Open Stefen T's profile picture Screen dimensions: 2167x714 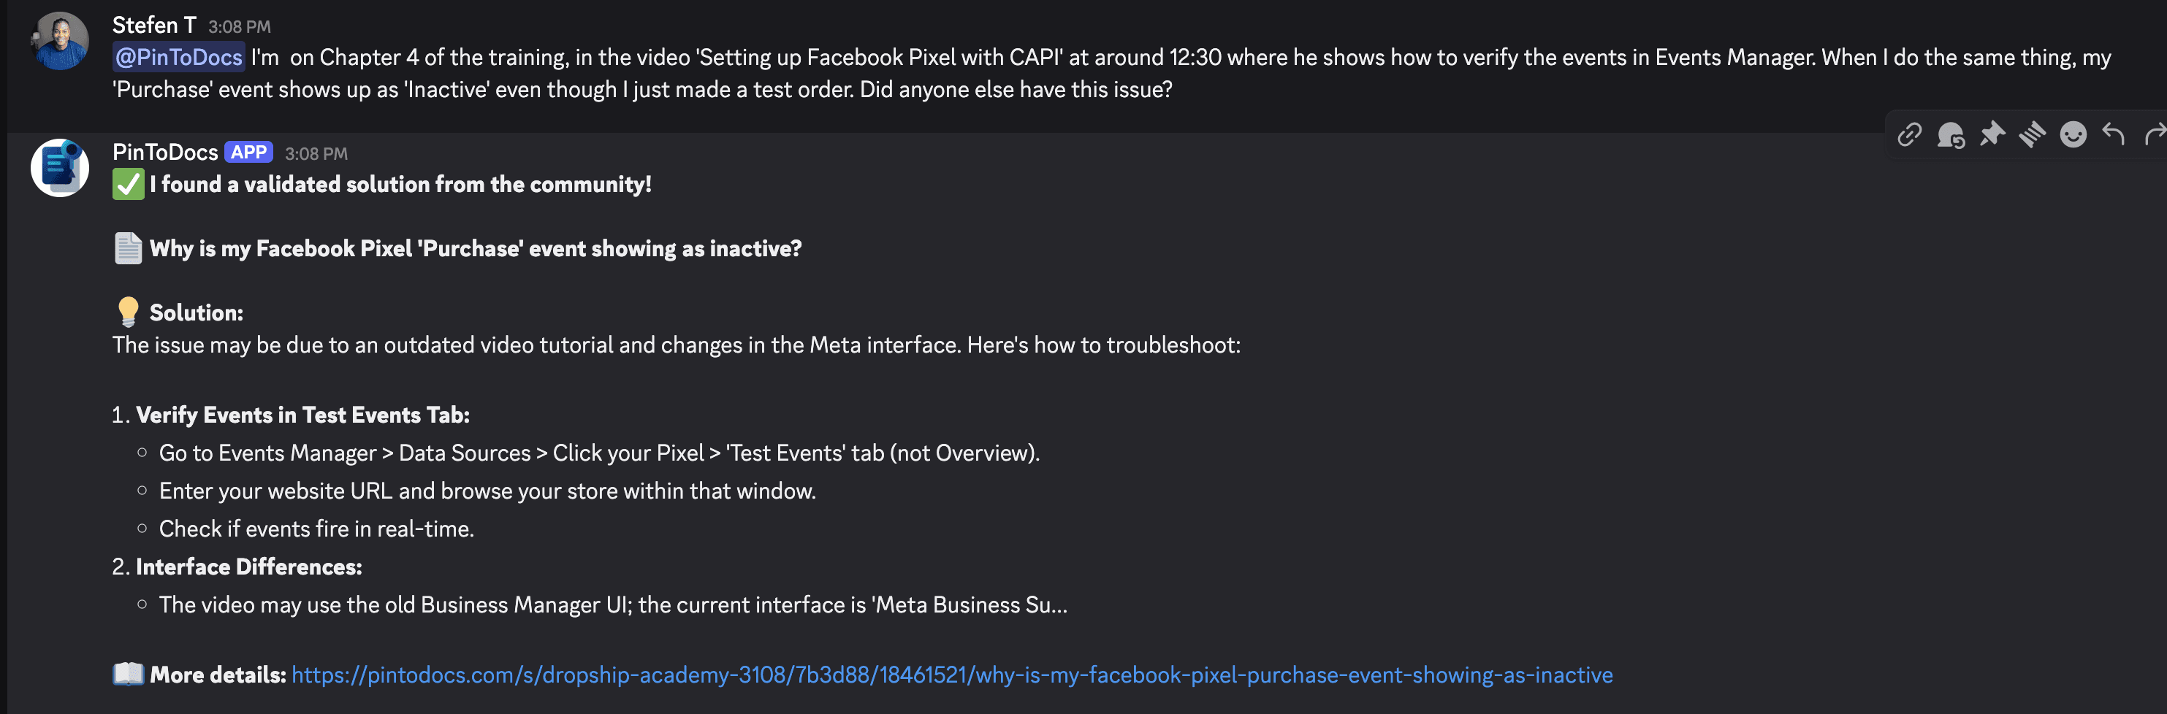coord(60,39)
